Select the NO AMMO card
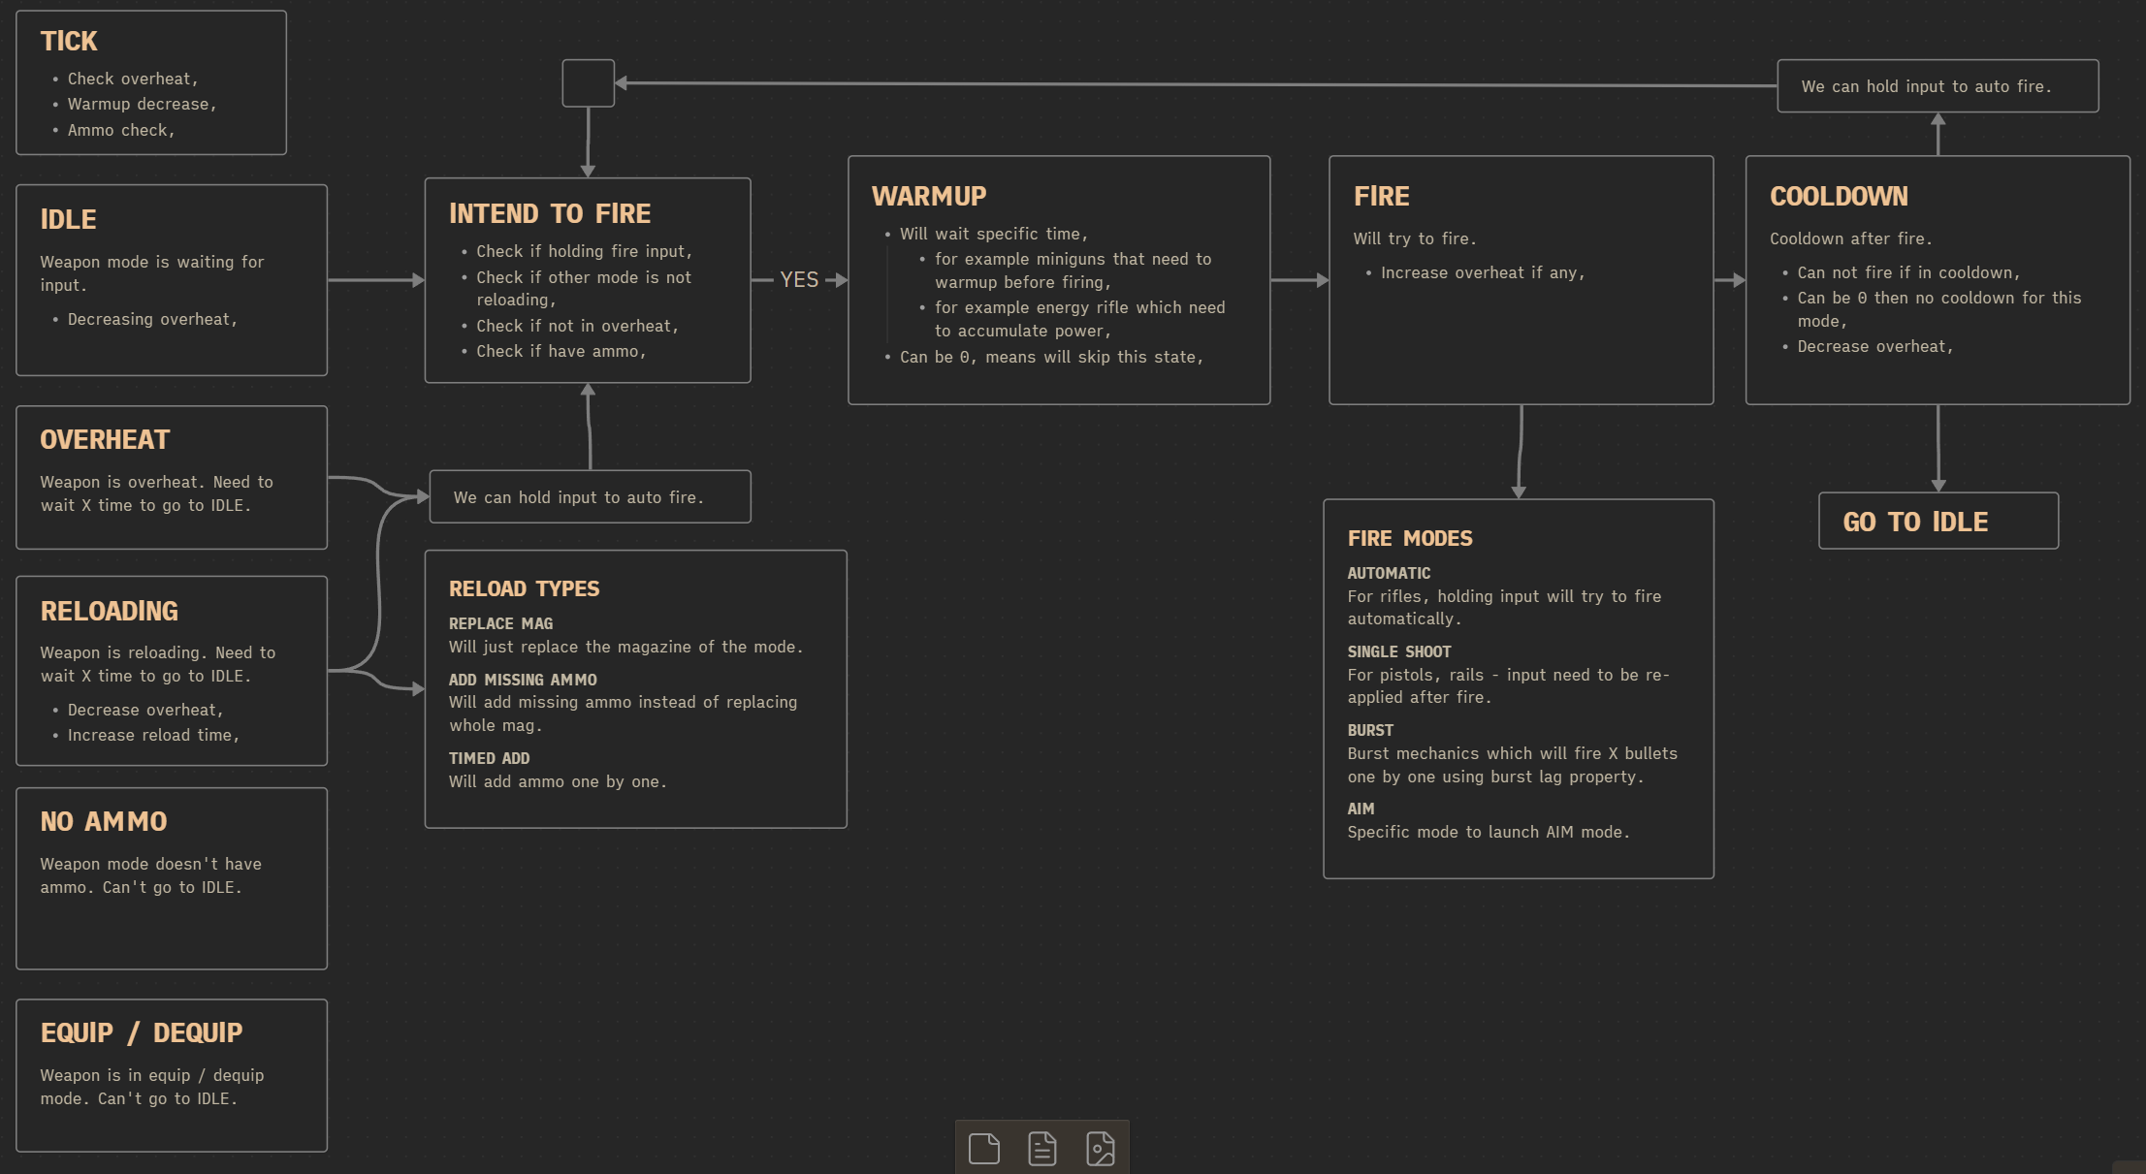Image resolution: width=2146 pixels, height=1174 pixels. (x=172, y=878)
